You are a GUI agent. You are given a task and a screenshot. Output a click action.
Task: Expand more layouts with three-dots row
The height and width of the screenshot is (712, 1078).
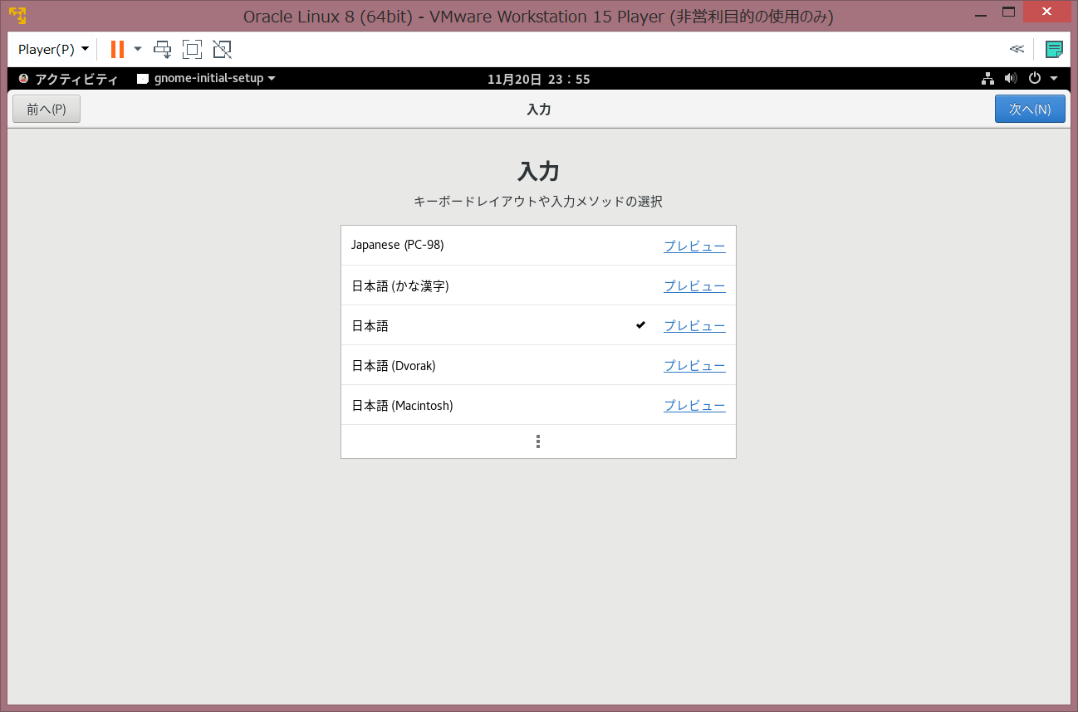click(538, 441)
